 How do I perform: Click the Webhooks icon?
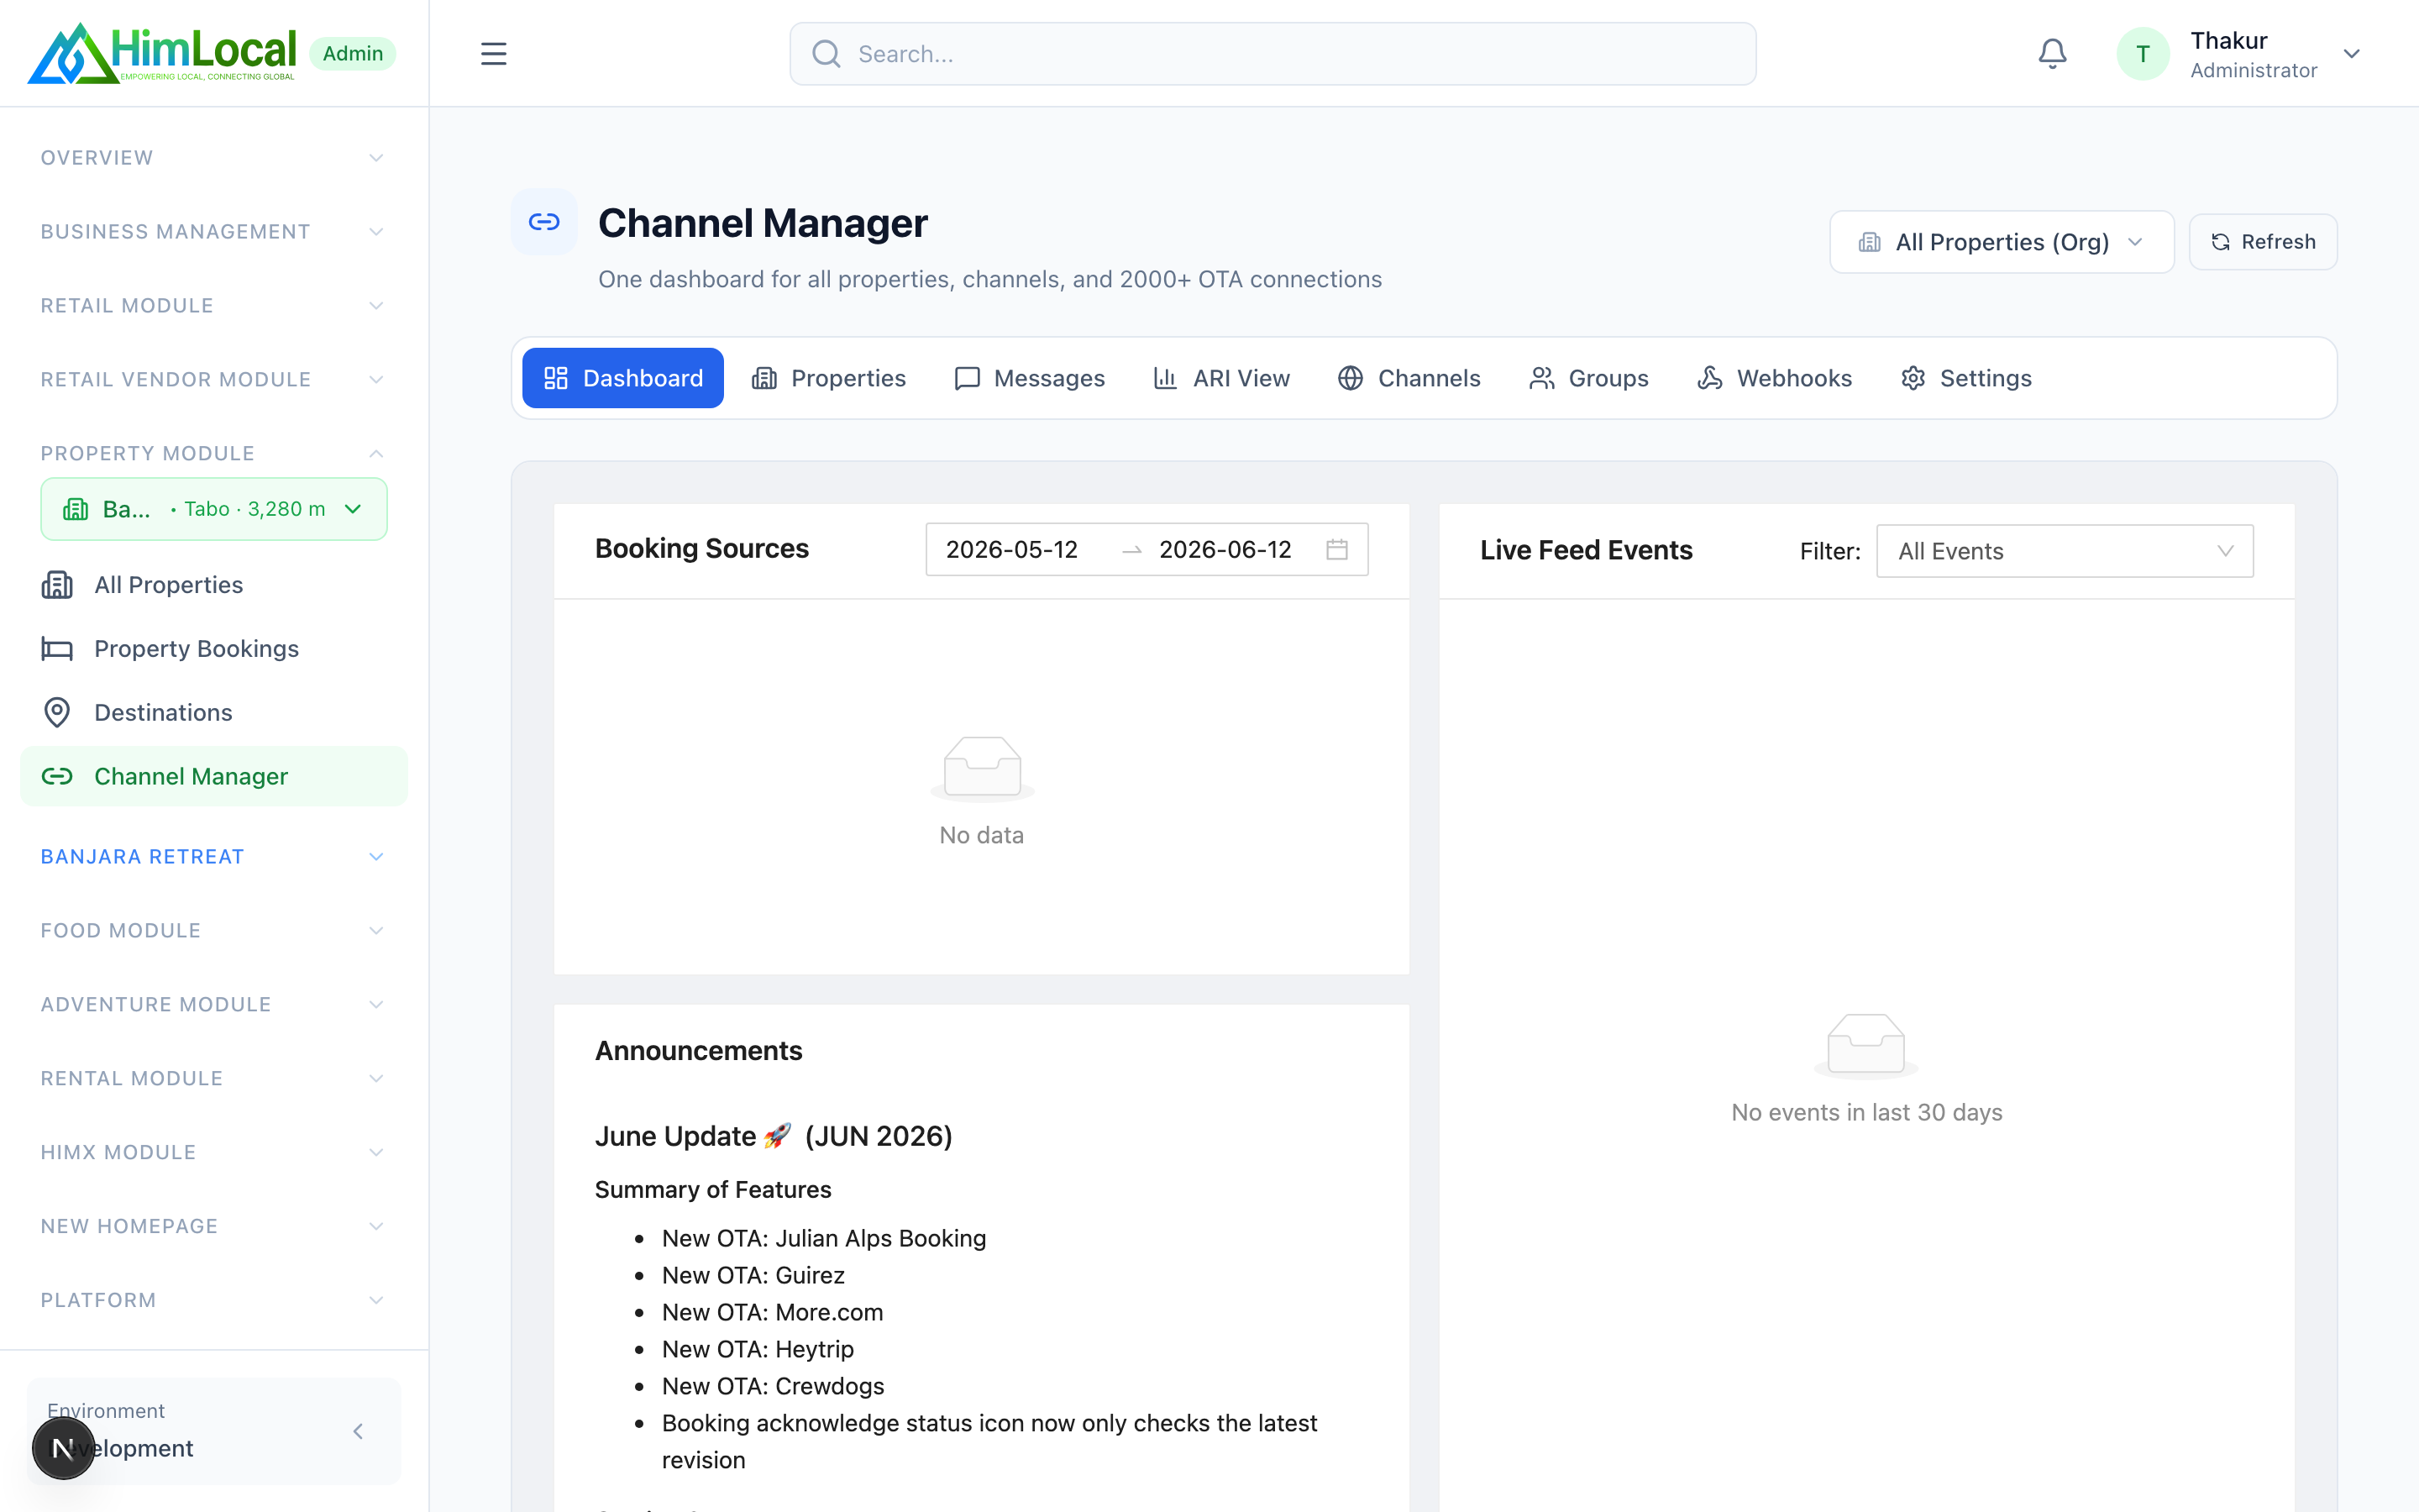[x=1709, y=378]
